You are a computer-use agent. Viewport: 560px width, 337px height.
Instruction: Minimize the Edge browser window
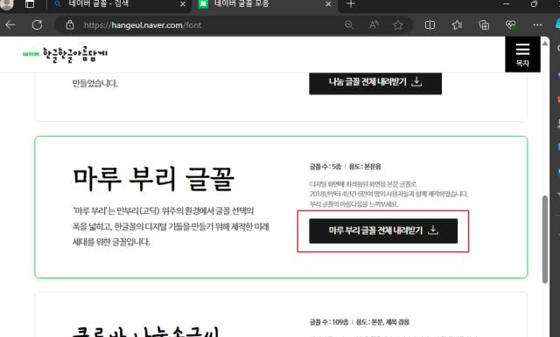point(507,3)
